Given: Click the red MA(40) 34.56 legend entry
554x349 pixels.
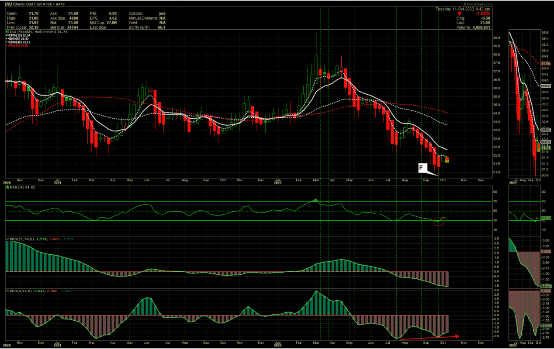Looking at the screenshot, I should click(18, 46).
